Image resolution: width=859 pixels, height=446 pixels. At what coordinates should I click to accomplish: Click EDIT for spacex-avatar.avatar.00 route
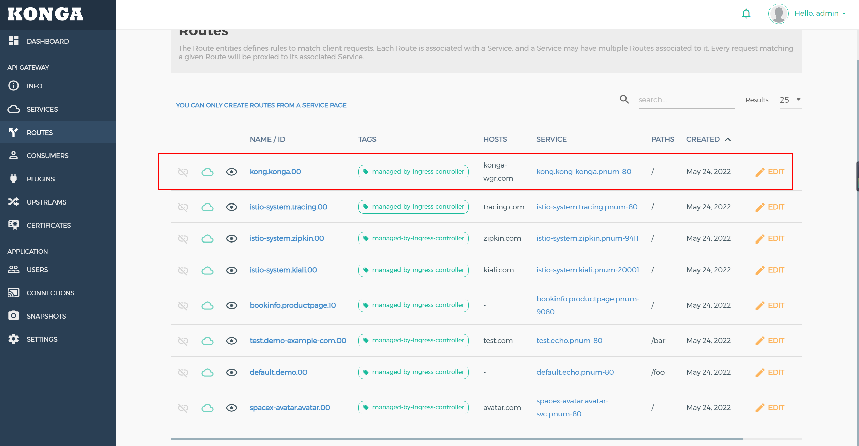(x=776, y=408)
